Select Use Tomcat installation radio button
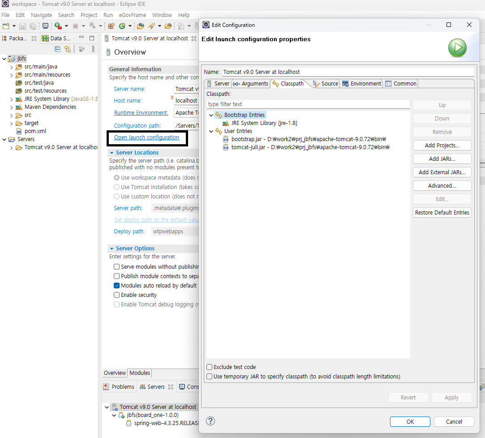Screen dimensions: 485x438 pos(116,187)
